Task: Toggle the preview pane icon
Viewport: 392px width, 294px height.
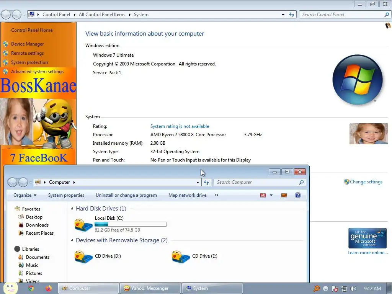Action: [x=284, y=195]
